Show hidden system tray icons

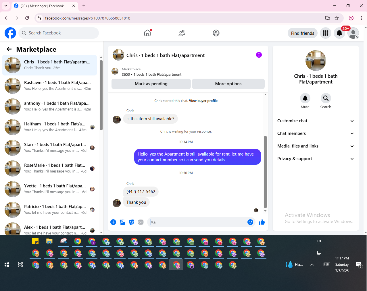312,265
